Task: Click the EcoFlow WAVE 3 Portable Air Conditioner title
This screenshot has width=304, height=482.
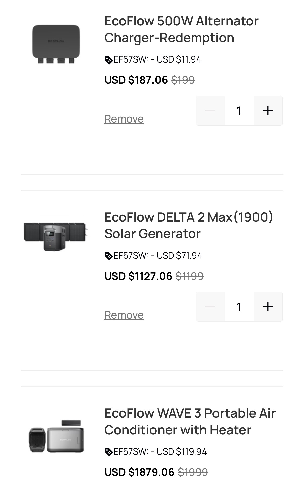Action: pos(190,421)
